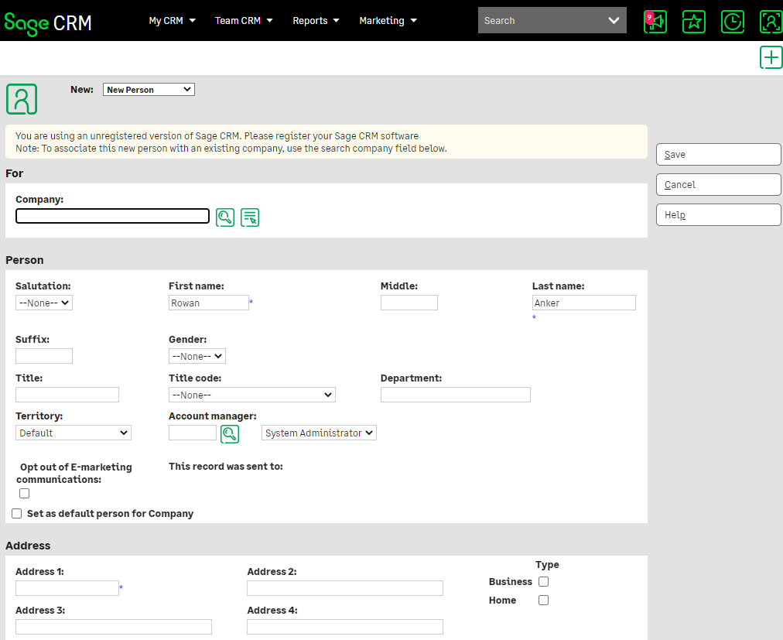
Task: Enable Set as default person for Company
Action: 17,514
